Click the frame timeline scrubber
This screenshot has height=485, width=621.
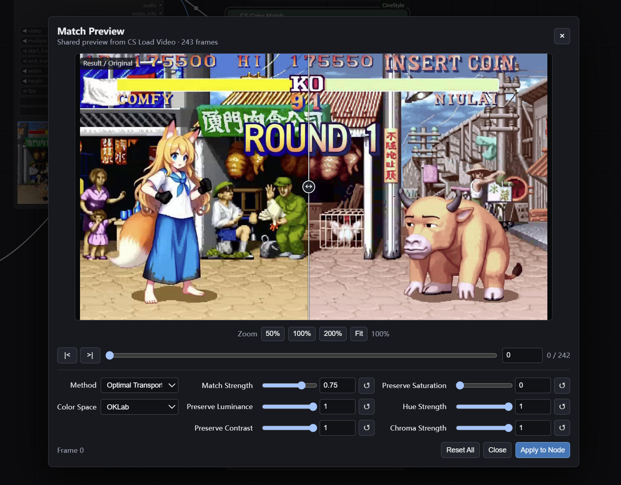[301, 355]
